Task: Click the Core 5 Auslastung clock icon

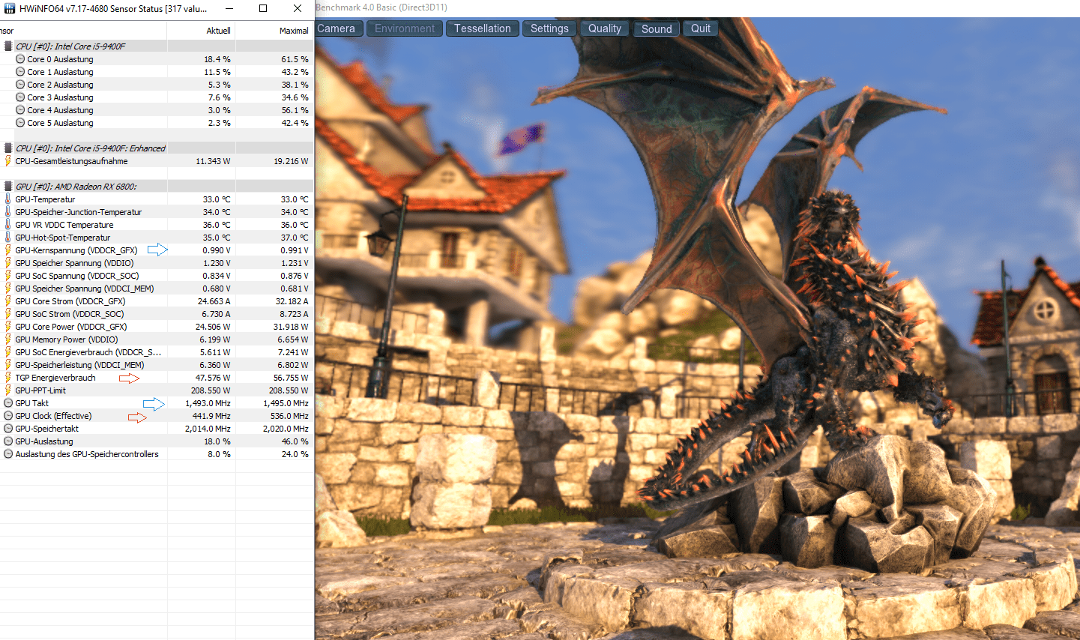Action: point(20,123)
